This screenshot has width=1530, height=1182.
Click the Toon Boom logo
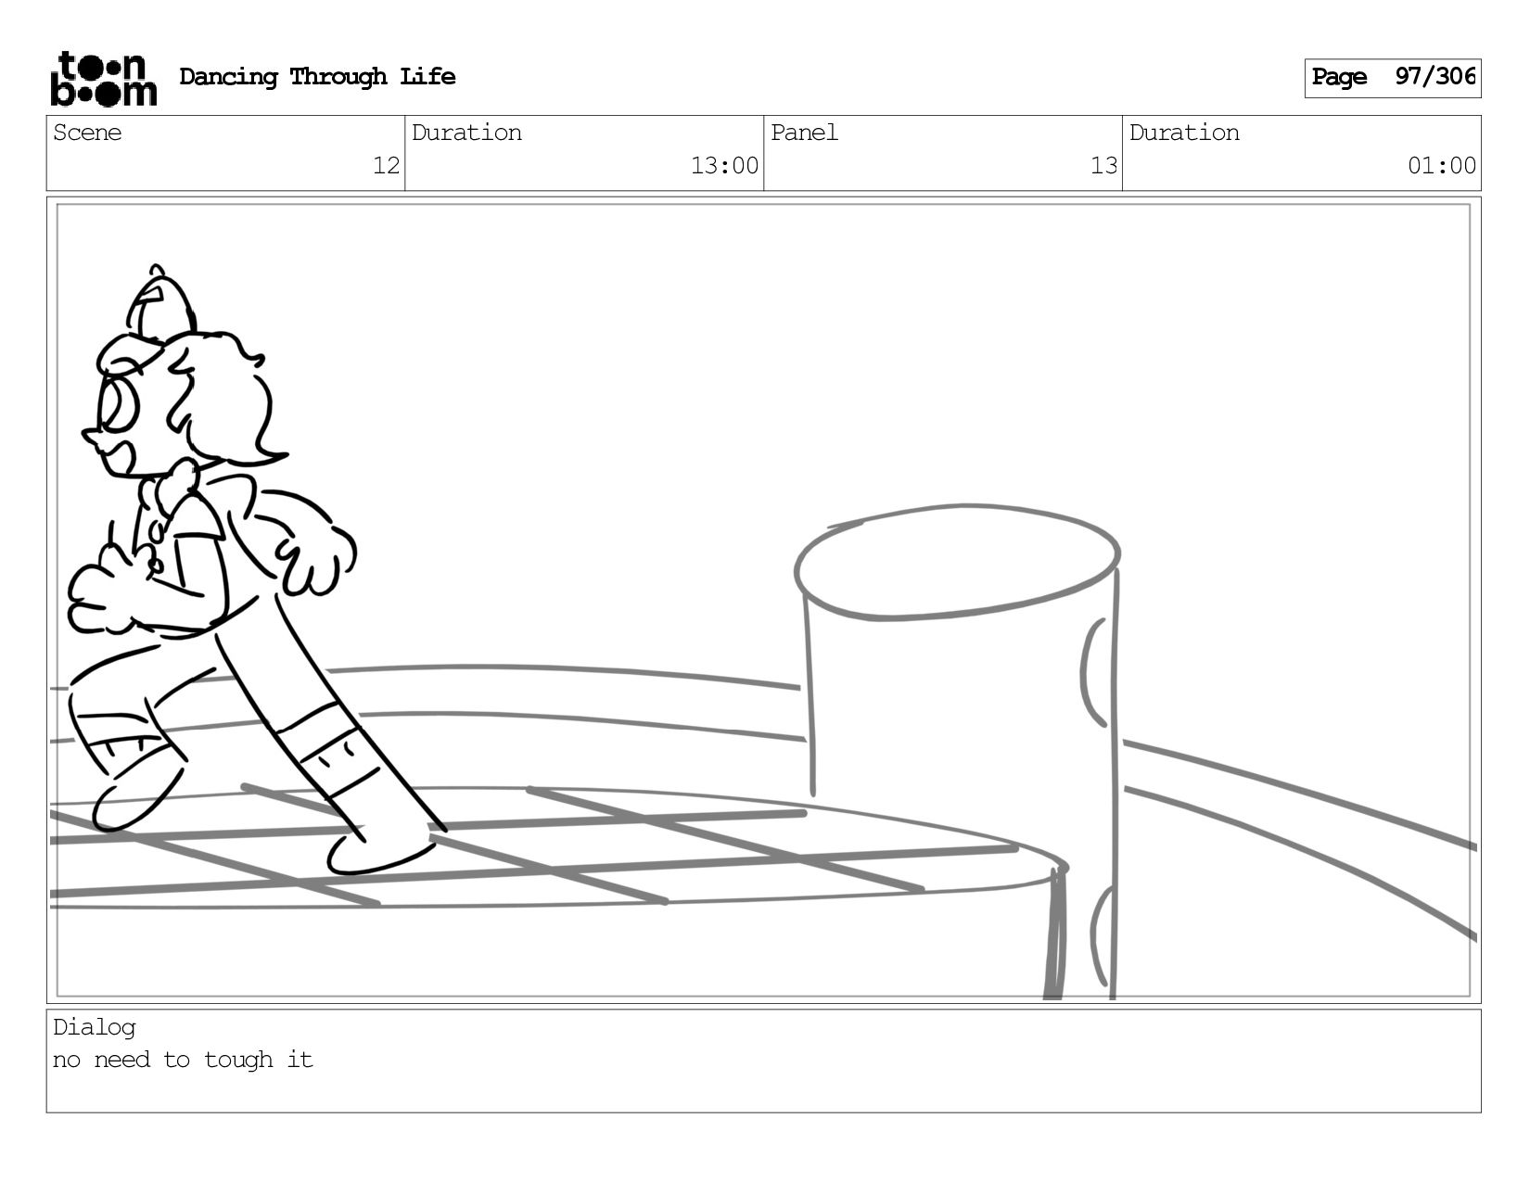pyautogui.click(x=103, y=79)
